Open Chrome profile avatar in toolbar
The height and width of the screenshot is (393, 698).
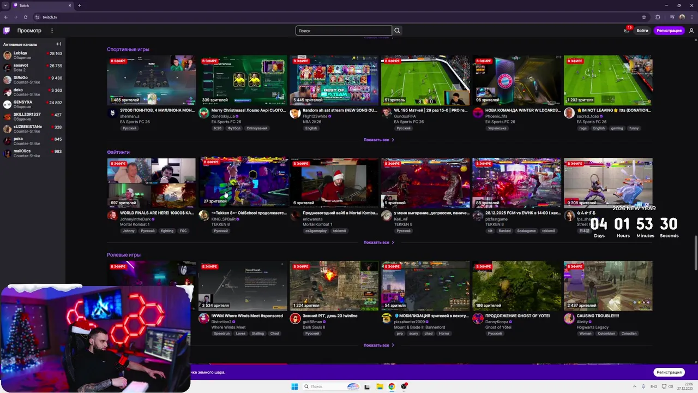pos(682,17)
